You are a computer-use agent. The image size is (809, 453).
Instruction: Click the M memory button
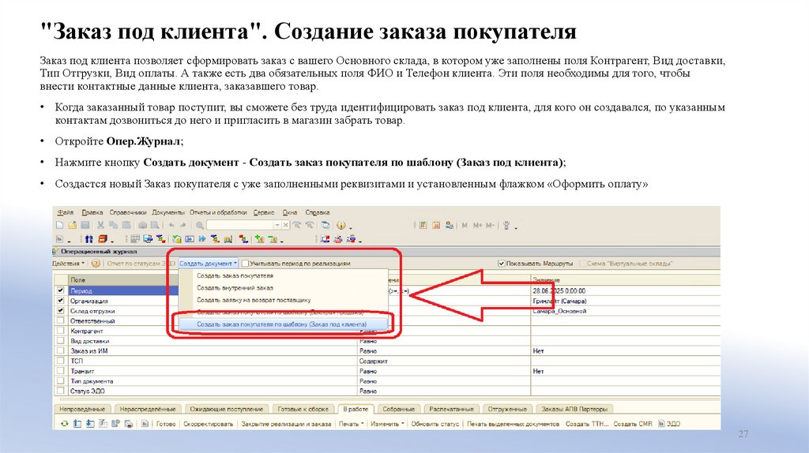pos(465,225)
